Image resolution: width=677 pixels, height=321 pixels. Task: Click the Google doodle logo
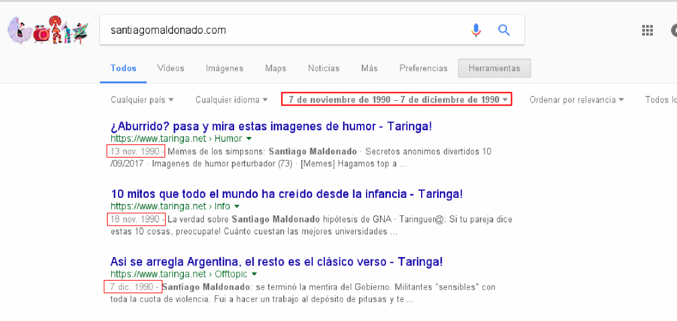(x=47, y=31)
